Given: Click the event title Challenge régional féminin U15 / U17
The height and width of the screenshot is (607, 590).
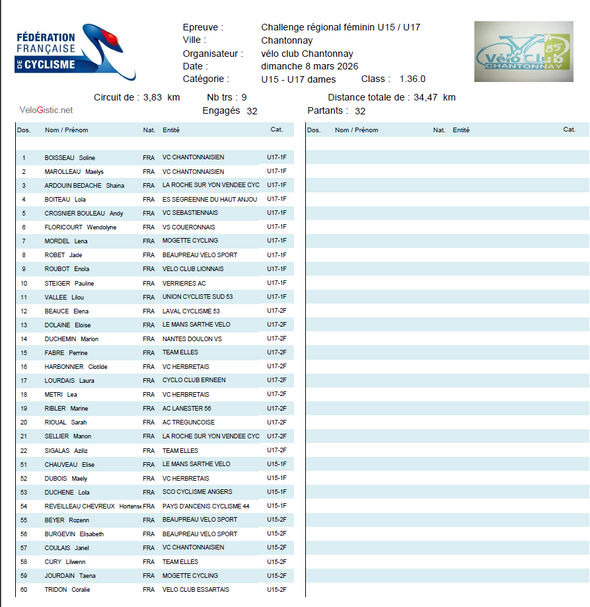Looking at the screenshot, I should tap(341, 27).
